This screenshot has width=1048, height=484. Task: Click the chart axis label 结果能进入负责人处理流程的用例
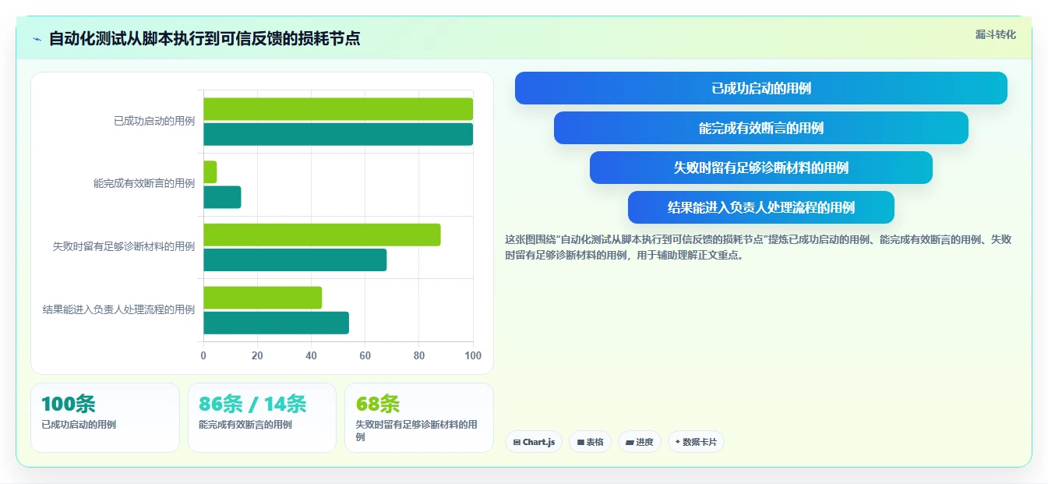click(118, 309)
